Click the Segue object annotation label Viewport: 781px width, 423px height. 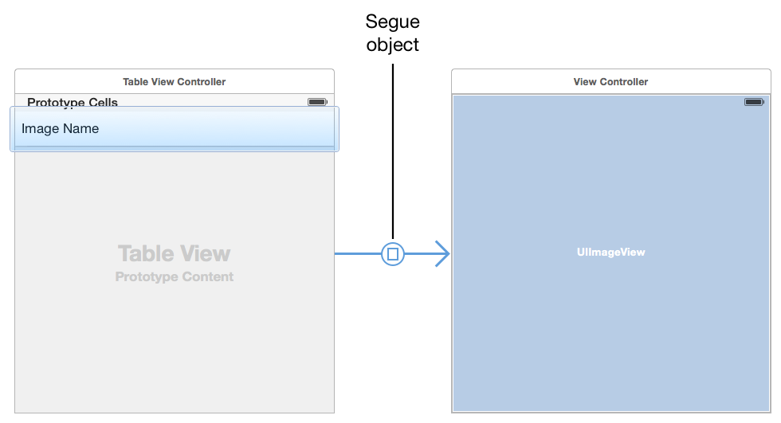click(x=393, y=33)
